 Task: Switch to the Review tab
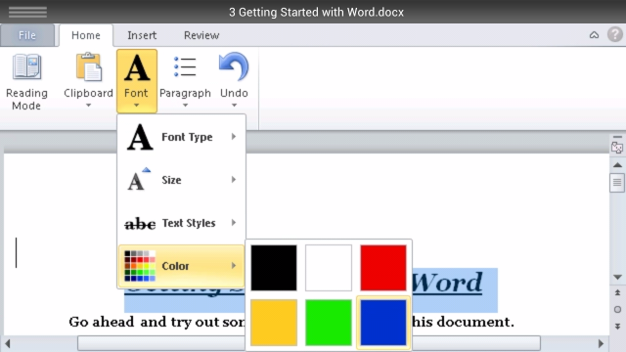point(201,35)
